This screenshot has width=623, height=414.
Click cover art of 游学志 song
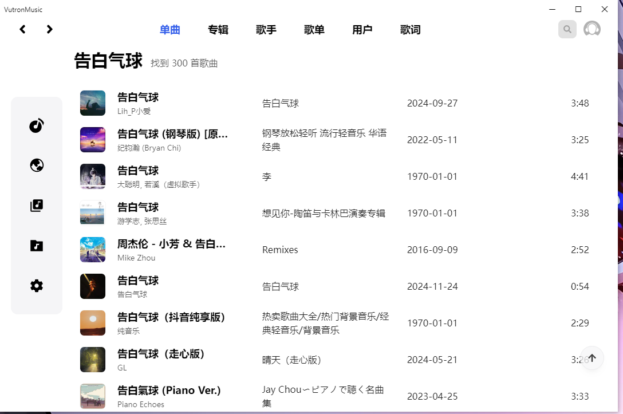(x=93, y=213)
